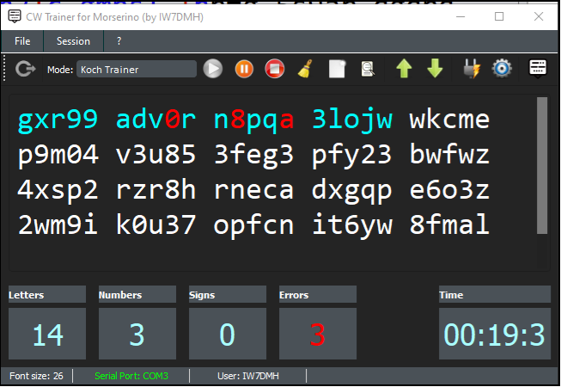This screenshot has height=387, width=561.
Task: Click the green Serial Port: COM3 status
Action: [131, 376]
